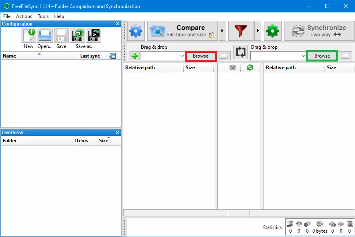This screenshot has height=237, width=355.
Task: Sort Overview by Items column
Action: click(85, 141)
